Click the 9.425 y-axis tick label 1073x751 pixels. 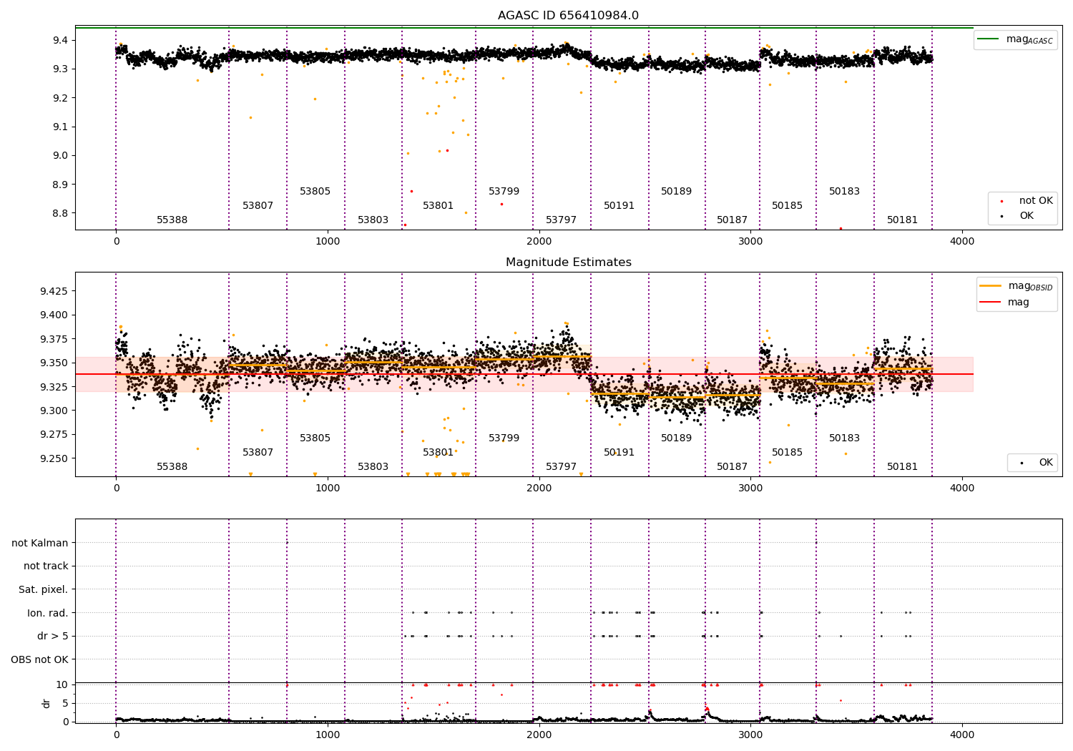pos(54,291)
